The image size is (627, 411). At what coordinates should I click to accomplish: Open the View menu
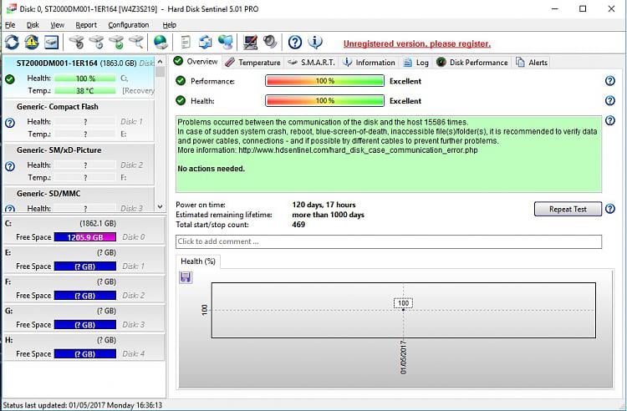point(57,25)
